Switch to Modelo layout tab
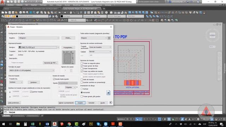Image resolution: width=226 pixels, height=127 pixels. point(6,116)
